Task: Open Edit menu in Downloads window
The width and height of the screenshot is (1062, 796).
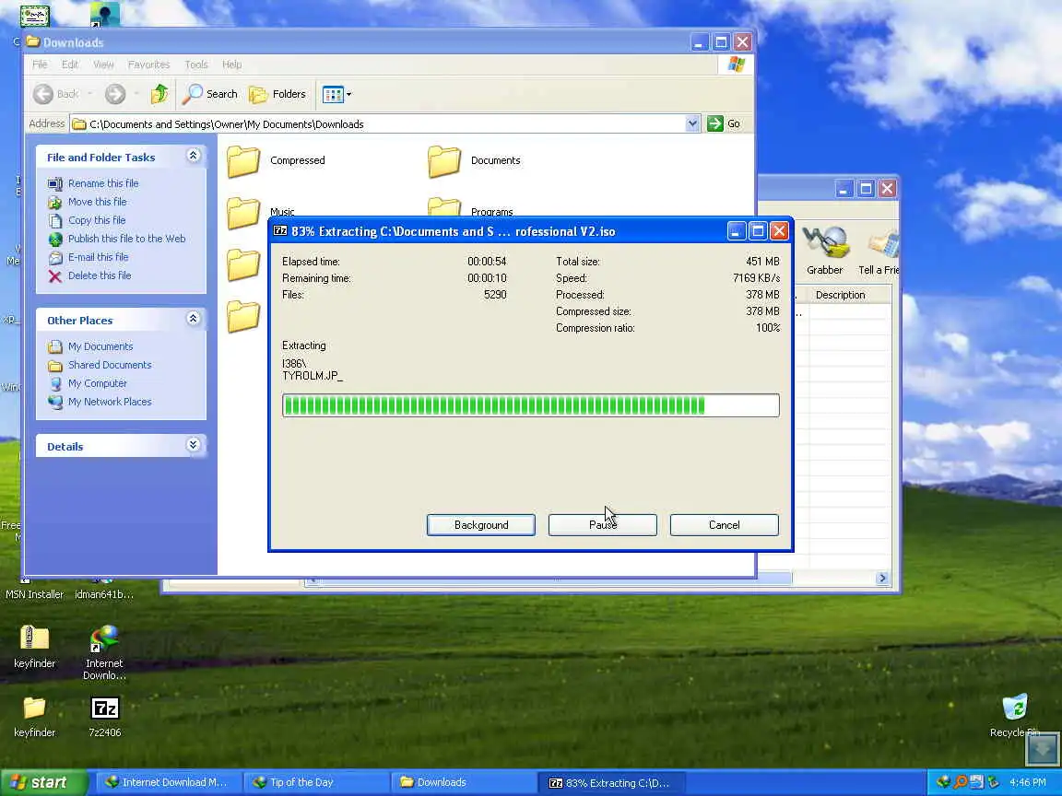Action: [70, 64]
